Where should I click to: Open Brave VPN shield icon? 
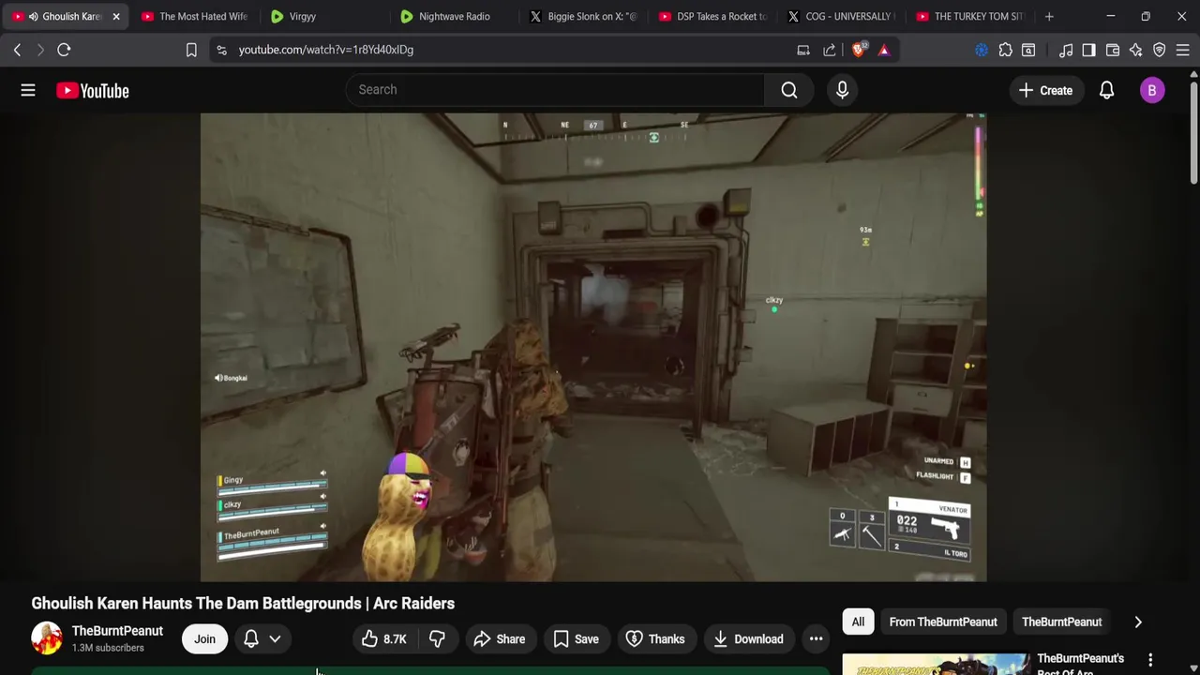coord(1160,50)
